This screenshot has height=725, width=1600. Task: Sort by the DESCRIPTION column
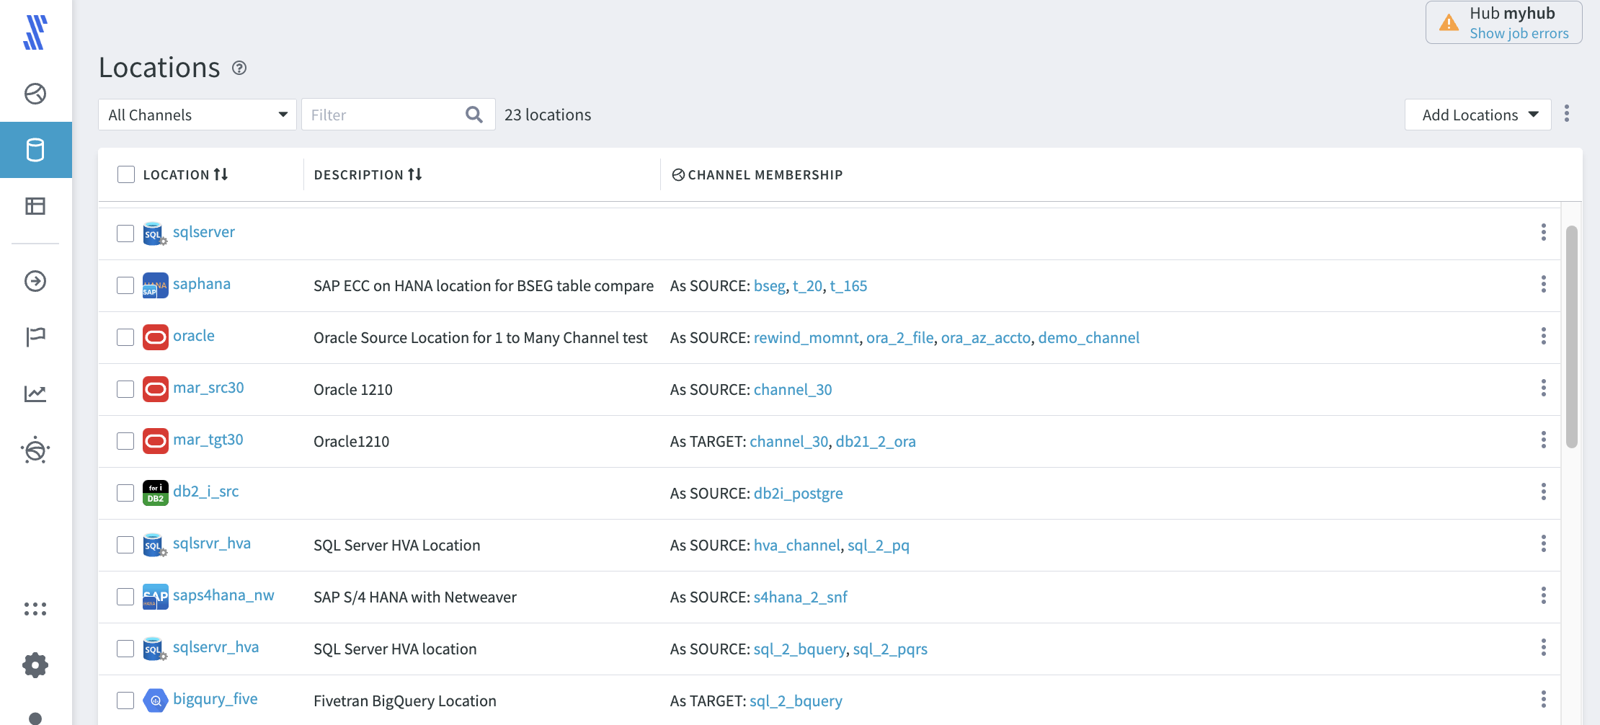368,174
